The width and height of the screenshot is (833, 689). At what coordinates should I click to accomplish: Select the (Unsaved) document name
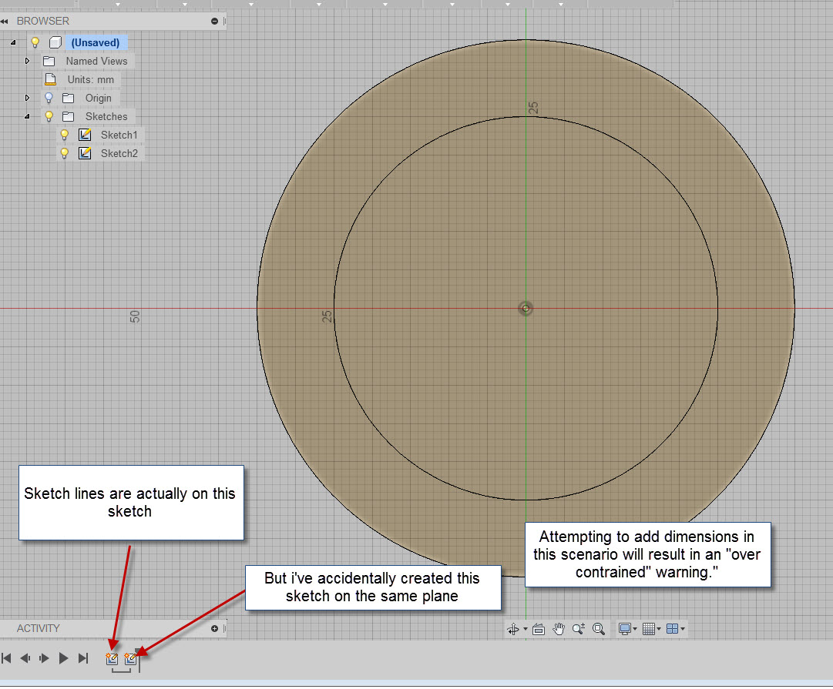96,42
